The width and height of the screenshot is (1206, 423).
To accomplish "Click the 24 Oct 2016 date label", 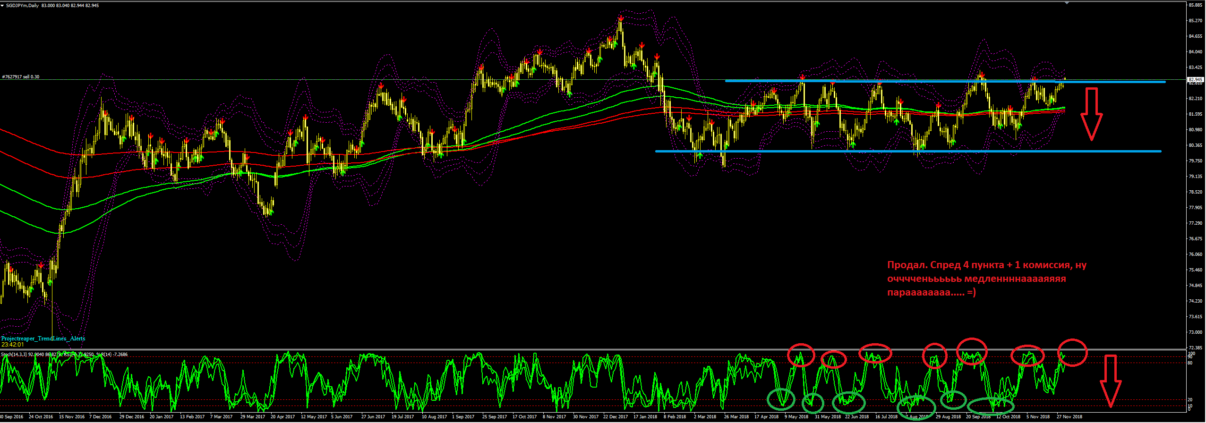I will tap(41, 417).
